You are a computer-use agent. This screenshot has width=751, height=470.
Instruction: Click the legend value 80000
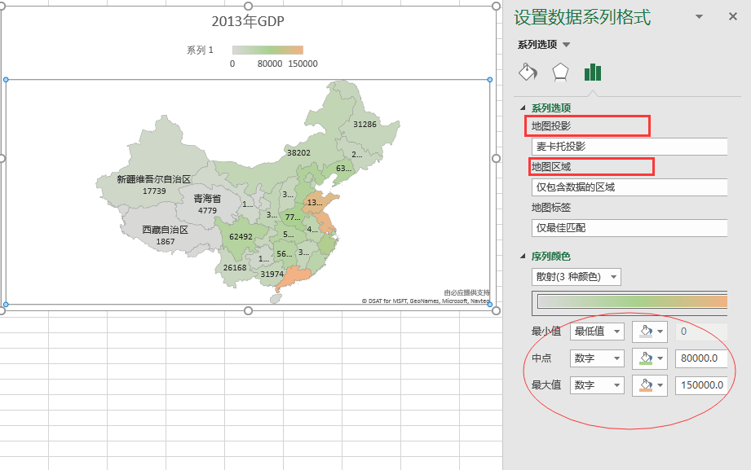coord(270,64)
